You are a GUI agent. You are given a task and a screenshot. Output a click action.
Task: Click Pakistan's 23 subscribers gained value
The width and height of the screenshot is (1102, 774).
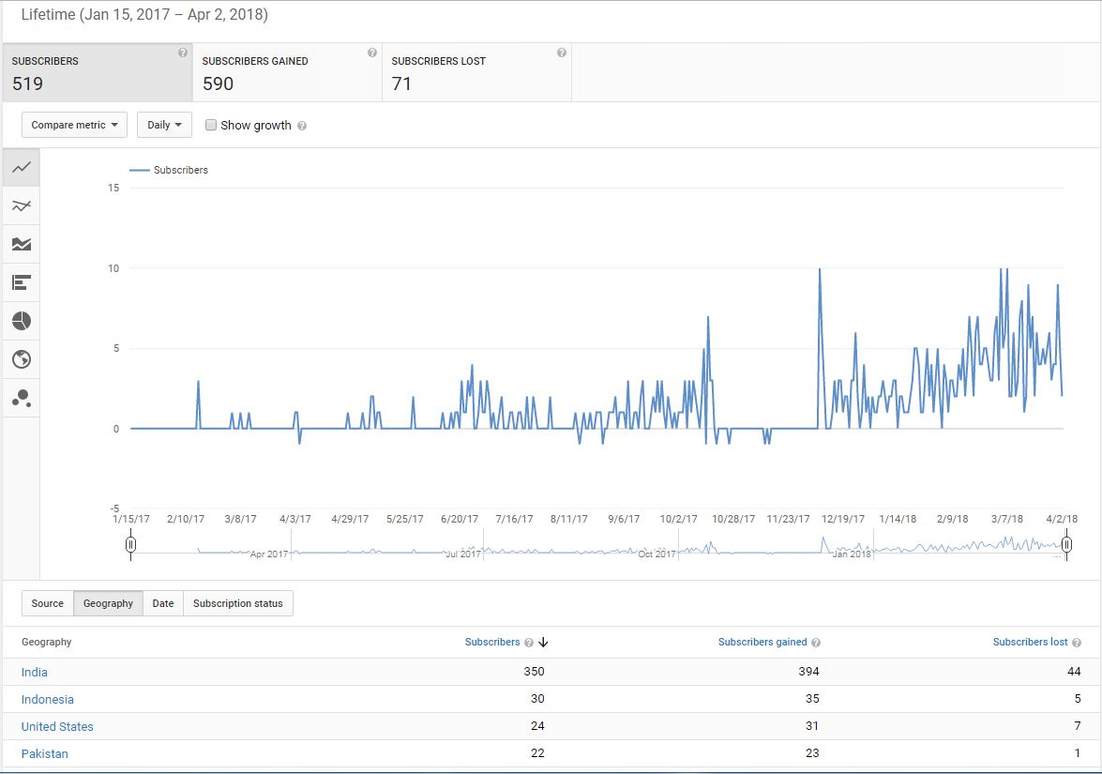coord(812,753)
